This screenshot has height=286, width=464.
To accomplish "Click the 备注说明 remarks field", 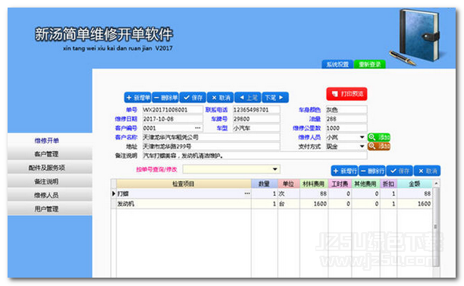I will click(255, 156).
